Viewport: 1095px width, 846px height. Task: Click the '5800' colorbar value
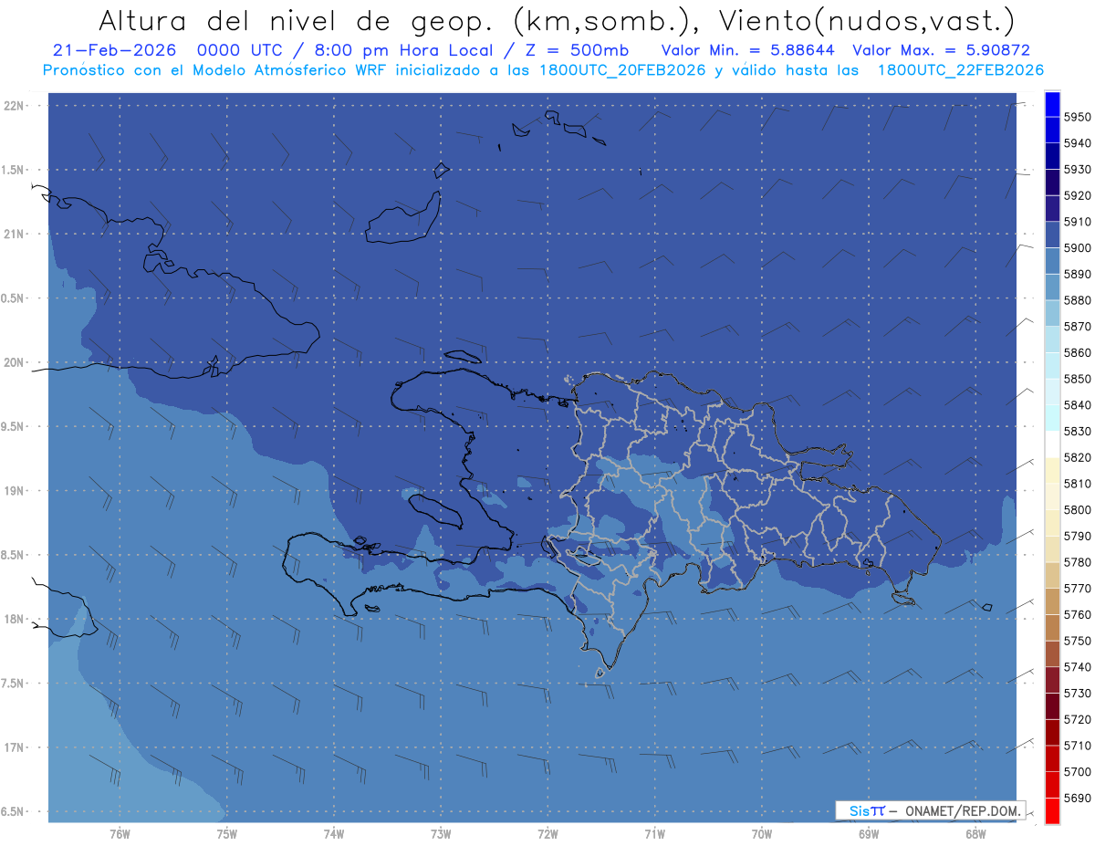[x=1078, y=510]
